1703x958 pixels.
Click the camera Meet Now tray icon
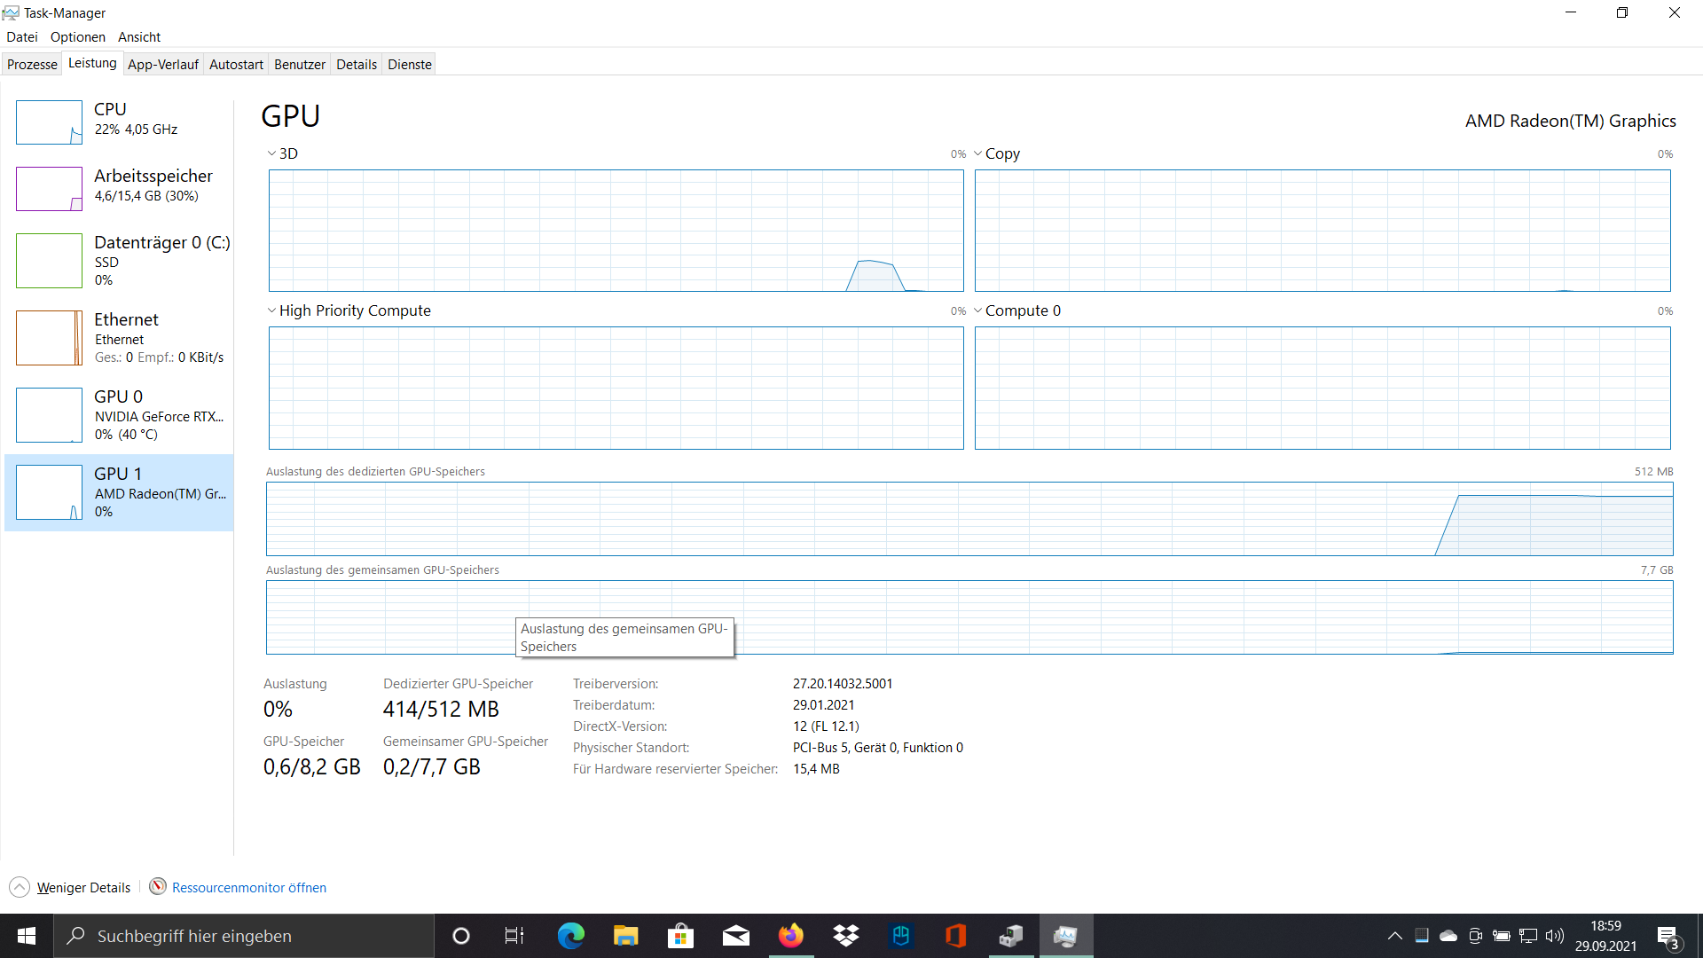point(1475,936)
